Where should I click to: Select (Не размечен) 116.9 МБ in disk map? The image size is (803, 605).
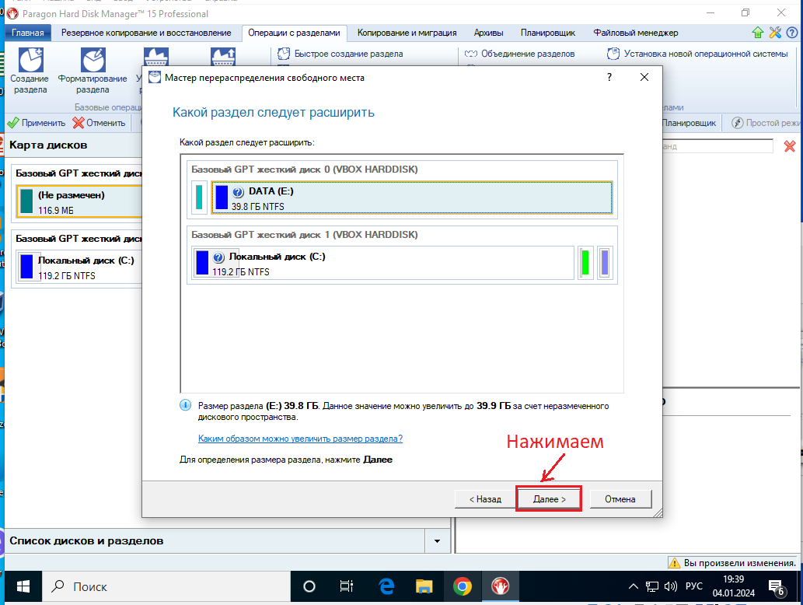(x=79, y=202)
